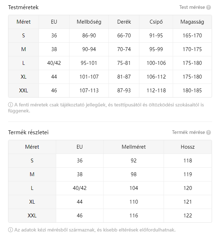Click the Csípő column header

click(x=156, y=22)
